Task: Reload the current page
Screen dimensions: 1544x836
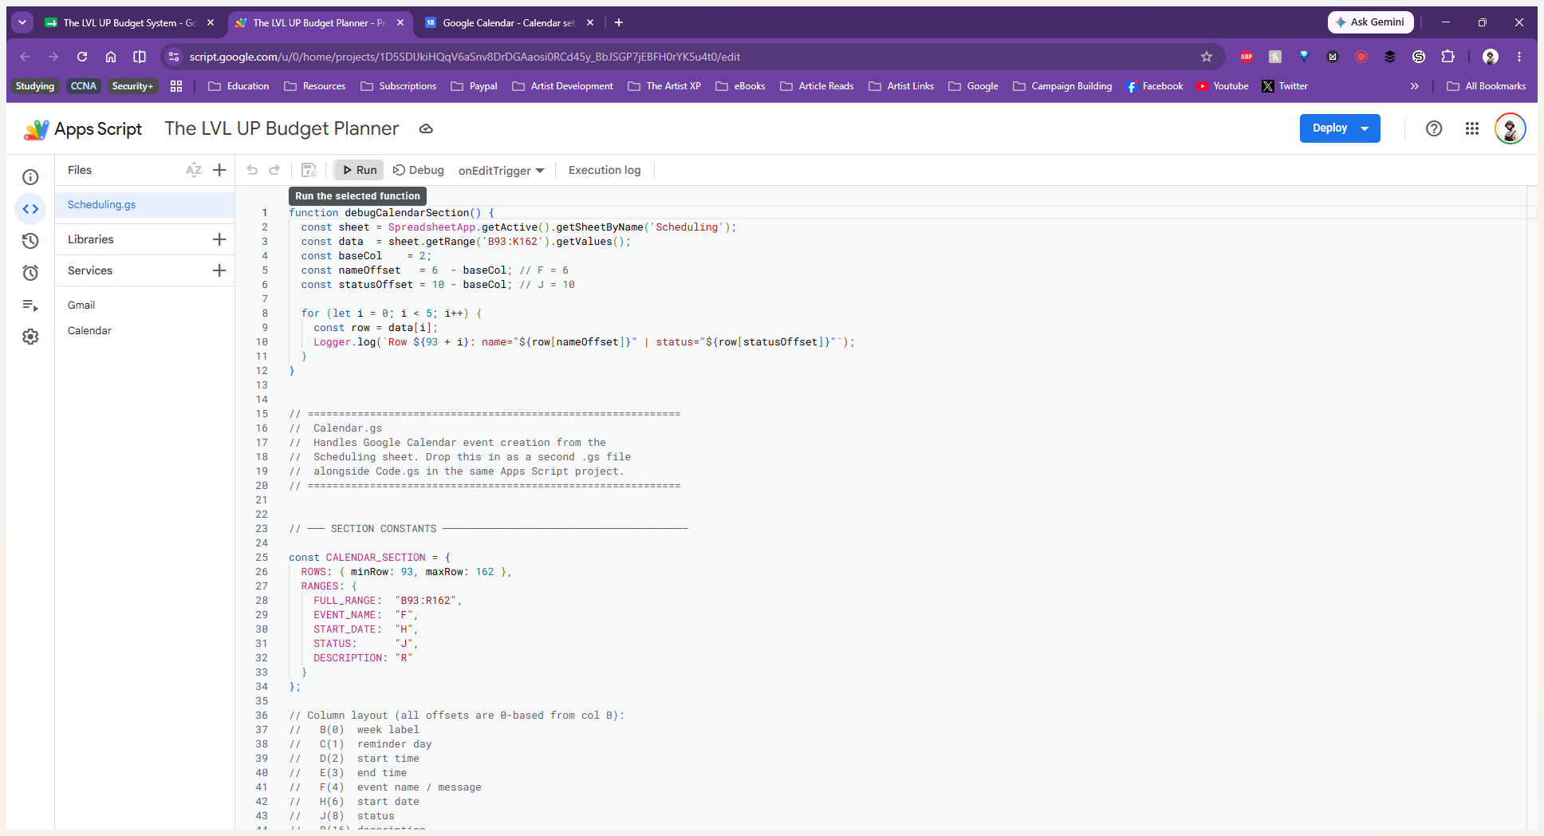Action: [82, 57]
